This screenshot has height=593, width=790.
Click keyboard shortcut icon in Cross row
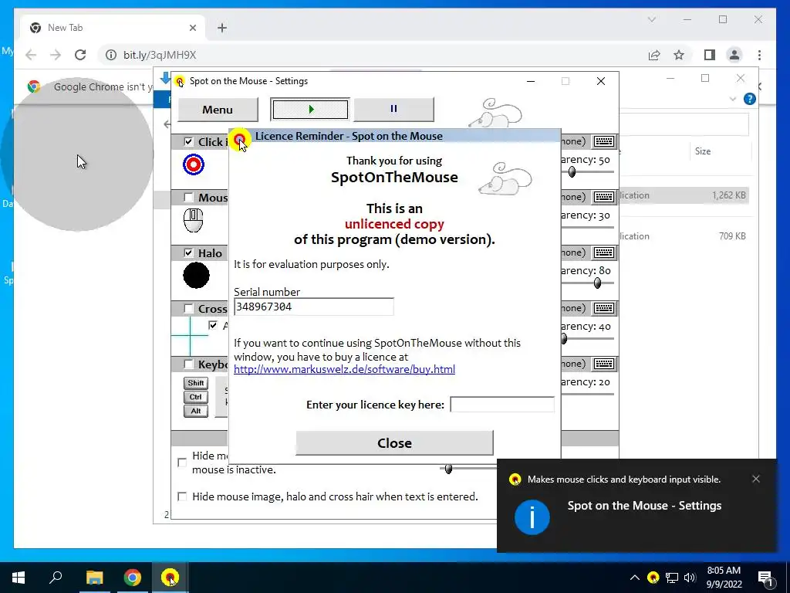click(603, 308)
